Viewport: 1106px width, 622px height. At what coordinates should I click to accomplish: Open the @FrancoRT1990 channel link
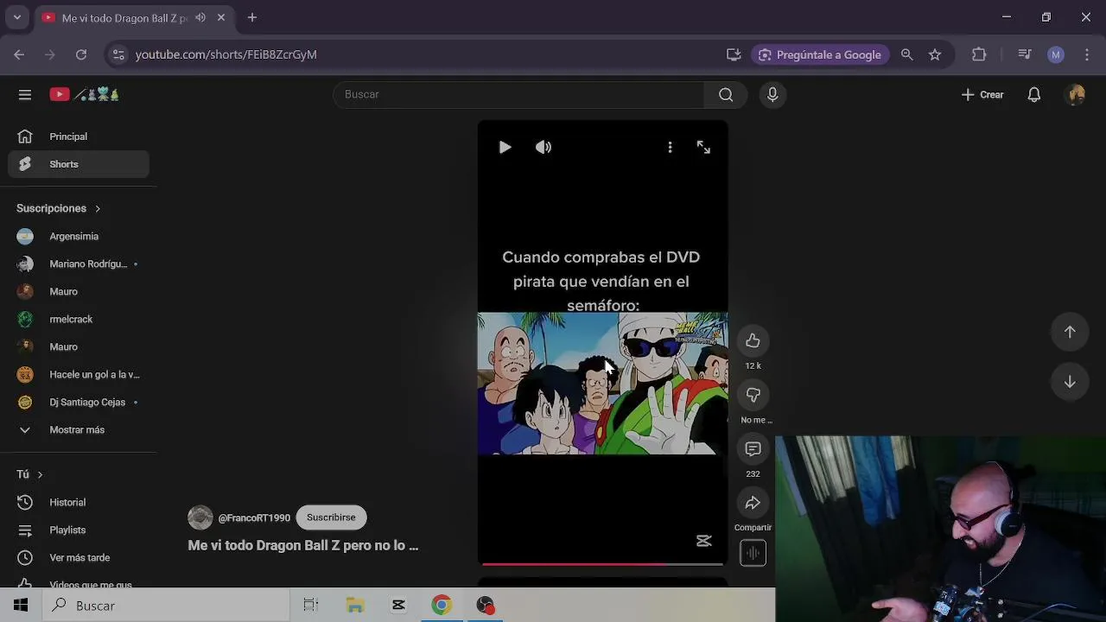(x=254, y=518)
